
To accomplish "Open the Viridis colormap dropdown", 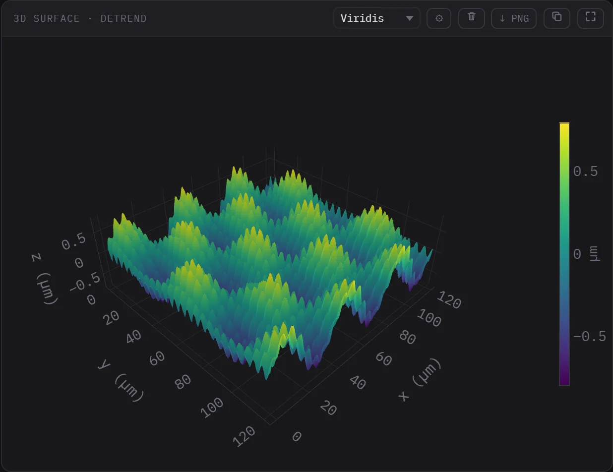I will 377,18.
